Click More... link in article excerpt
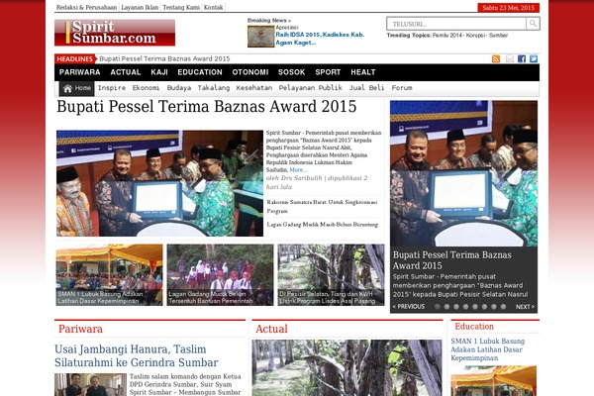This screenshot has height=396, width=594. pos(298,169)
